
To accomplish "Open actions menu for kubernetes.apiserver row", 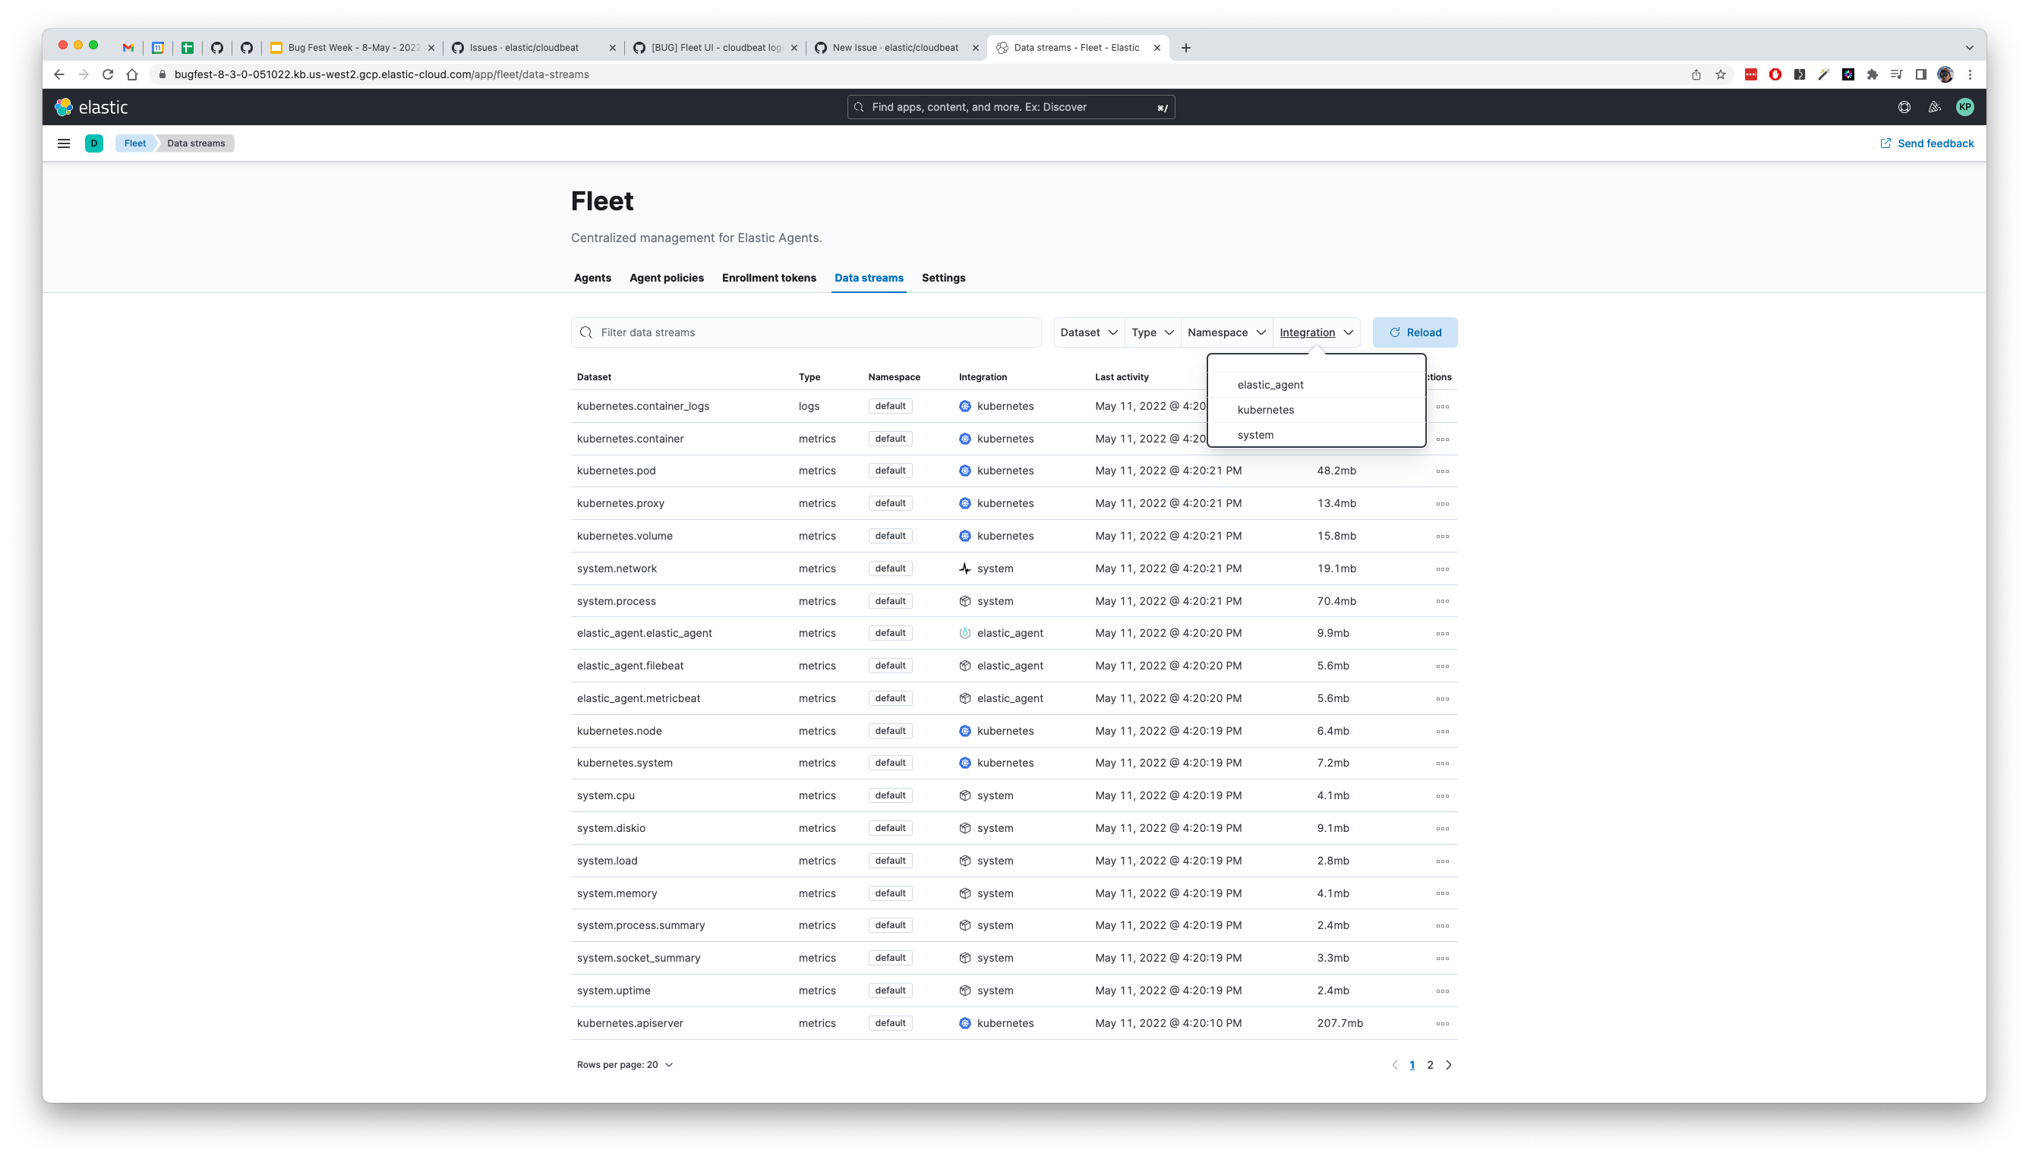I will coord(1442,1024).
